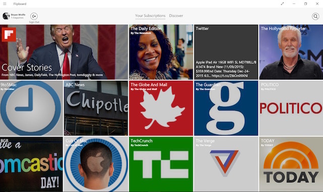This screenshot has width=323, height=192.
Task: Open the Twitter feed tile
Action: tap(226, 52)
